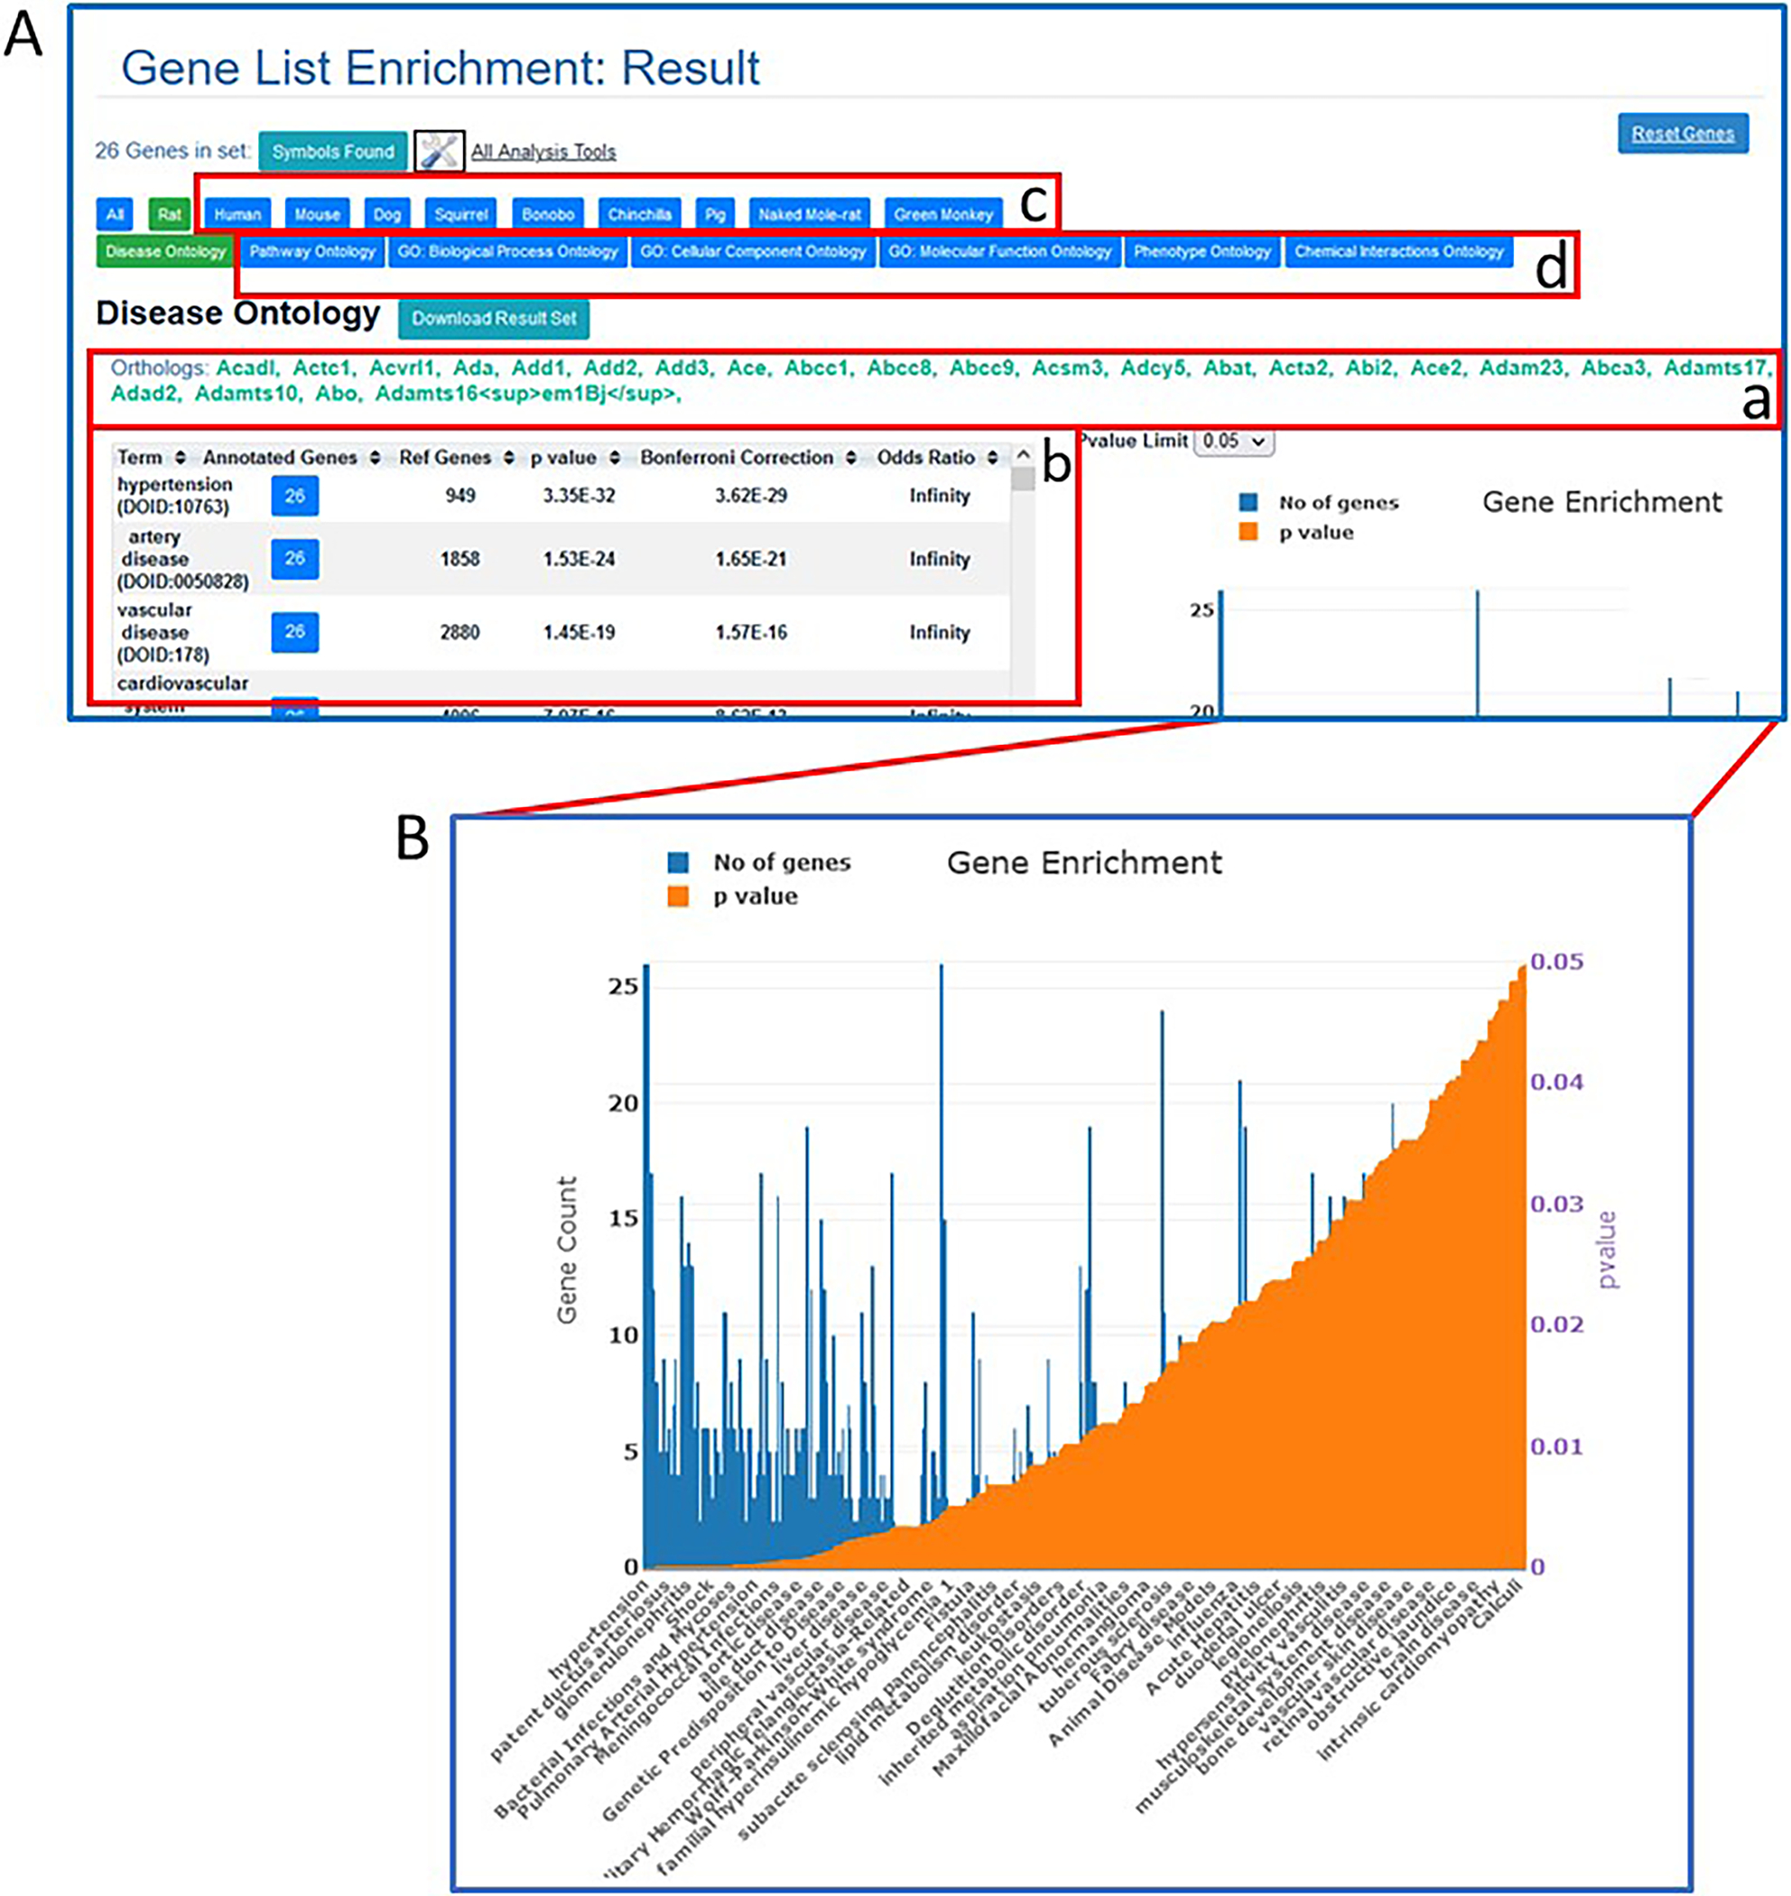1791x1896 pixels.
Task: Switch to Phenotype Ontology tab
Action: (x=1202, y=251)
